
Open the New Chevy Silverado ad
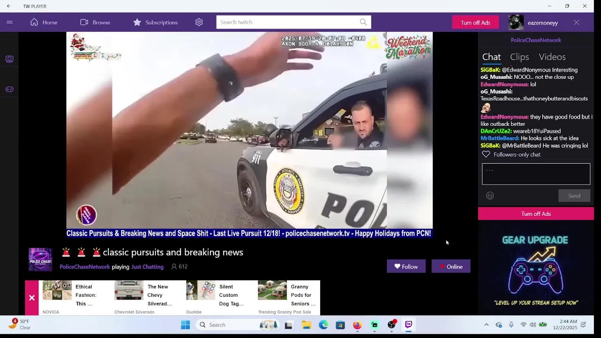146,298
